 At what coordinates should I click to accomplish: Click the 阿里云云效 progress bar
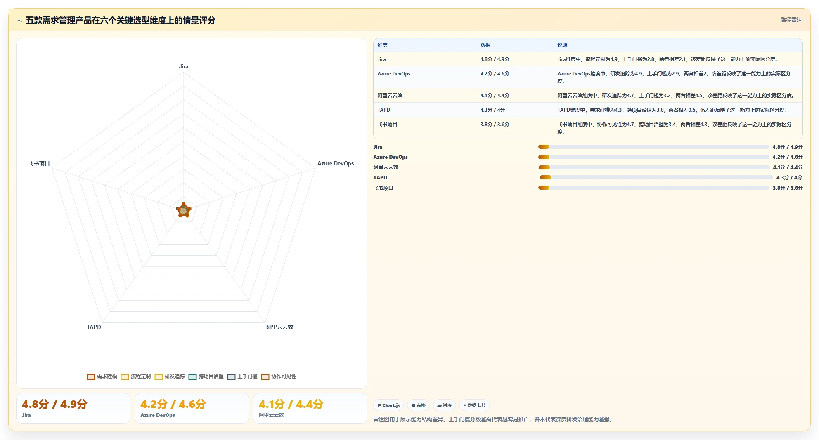point(654,167)
